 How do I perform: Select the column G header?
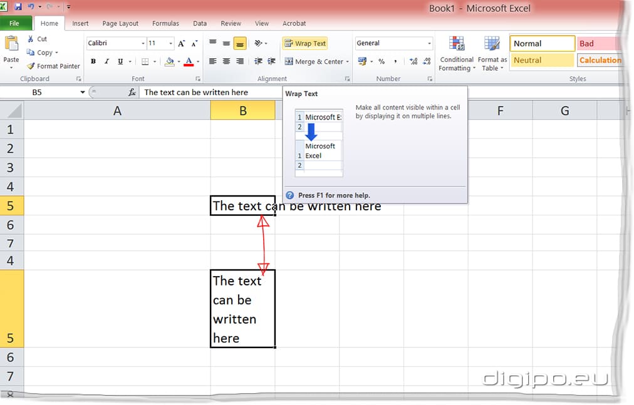[565, 110]
